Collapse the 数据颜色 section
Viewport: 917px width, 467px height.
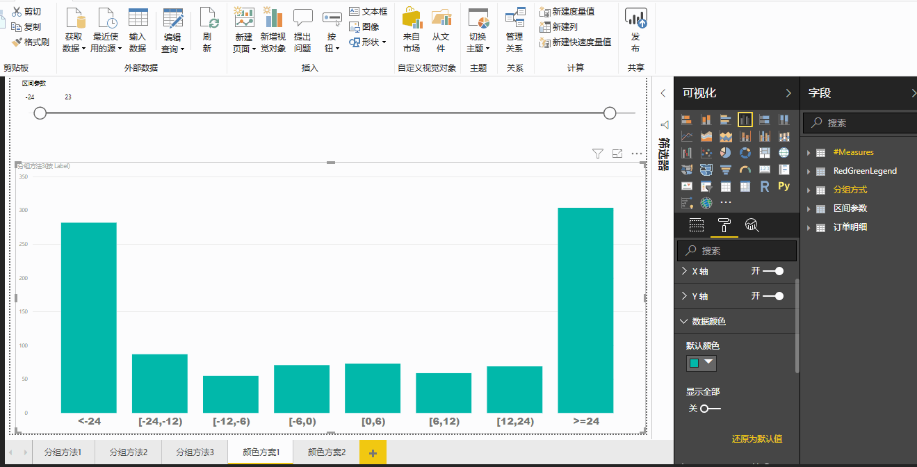click(683, 322)
